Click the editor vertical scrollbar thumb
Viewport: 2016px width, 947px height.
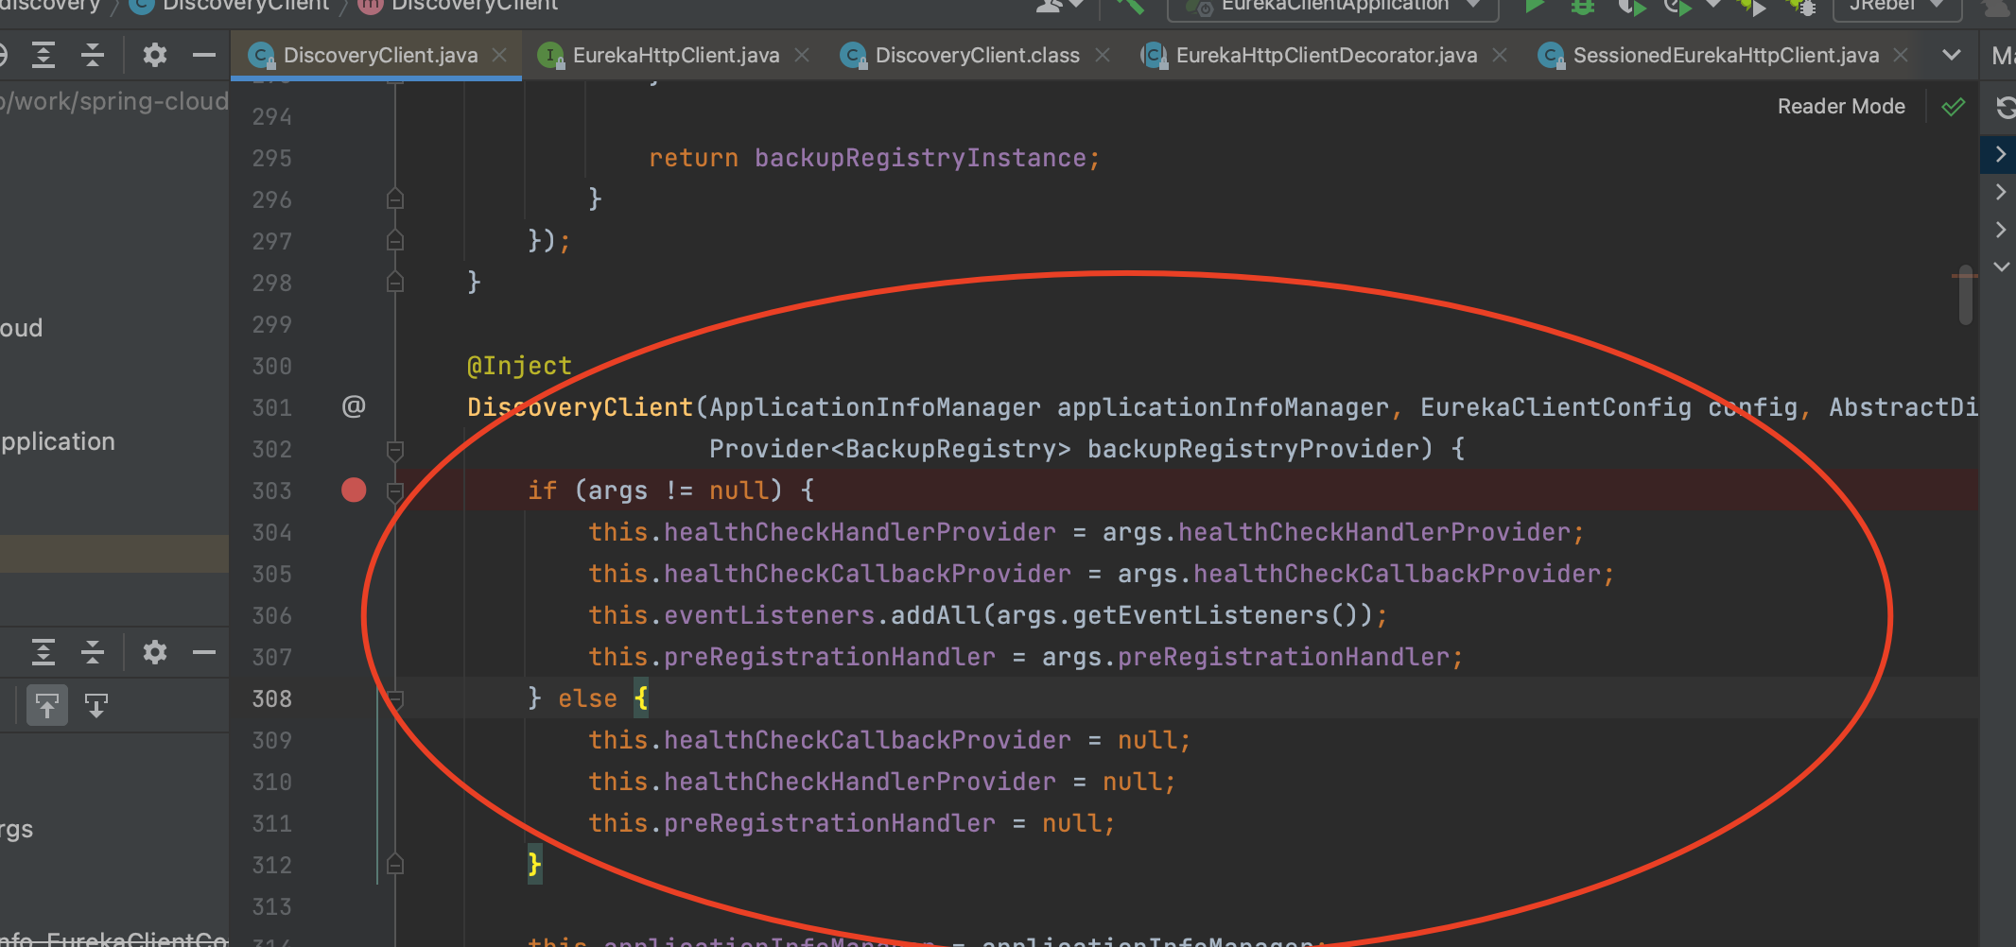(1966, 295)
